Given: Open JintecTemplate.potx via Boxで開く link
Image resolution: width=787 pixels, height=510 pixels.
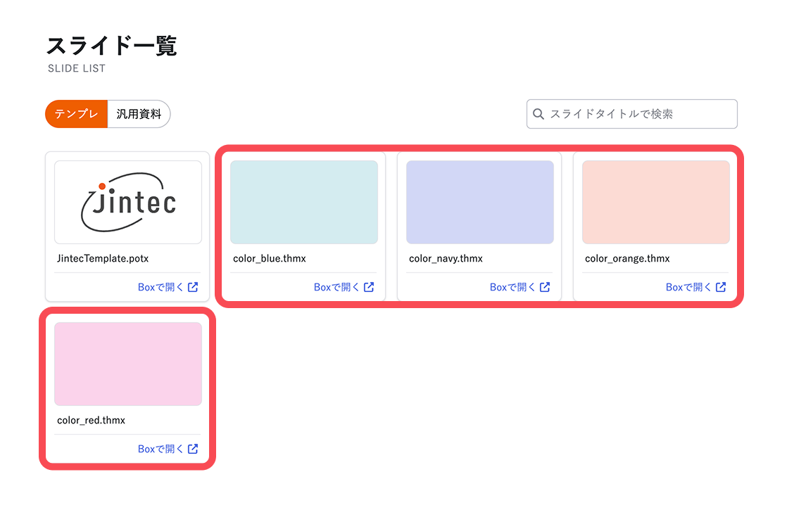Looking at the screenshot, I should tap(160, 287).
